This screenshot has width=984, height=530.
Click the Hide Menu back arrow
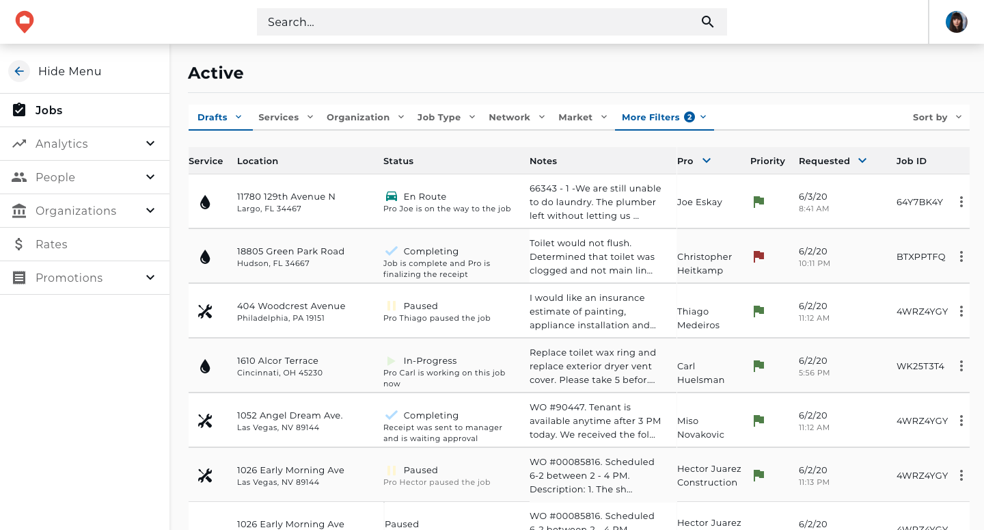(19, 71)
